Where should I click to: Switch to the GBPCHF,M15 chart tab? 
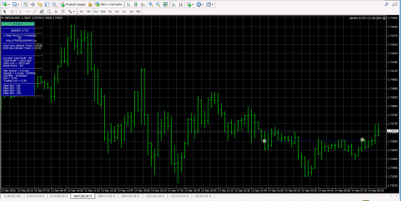[106, 196]
